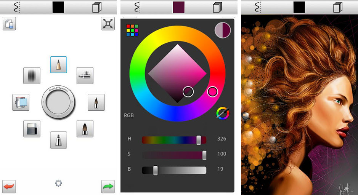
Task: Click the H hue slider thumb
Action: 199,140
